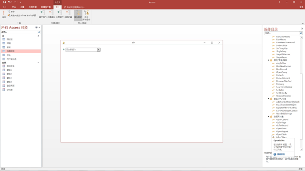Viewport: 305px width, 171px height.
Task: Select the Requery action in catalog
Action: 280,84
